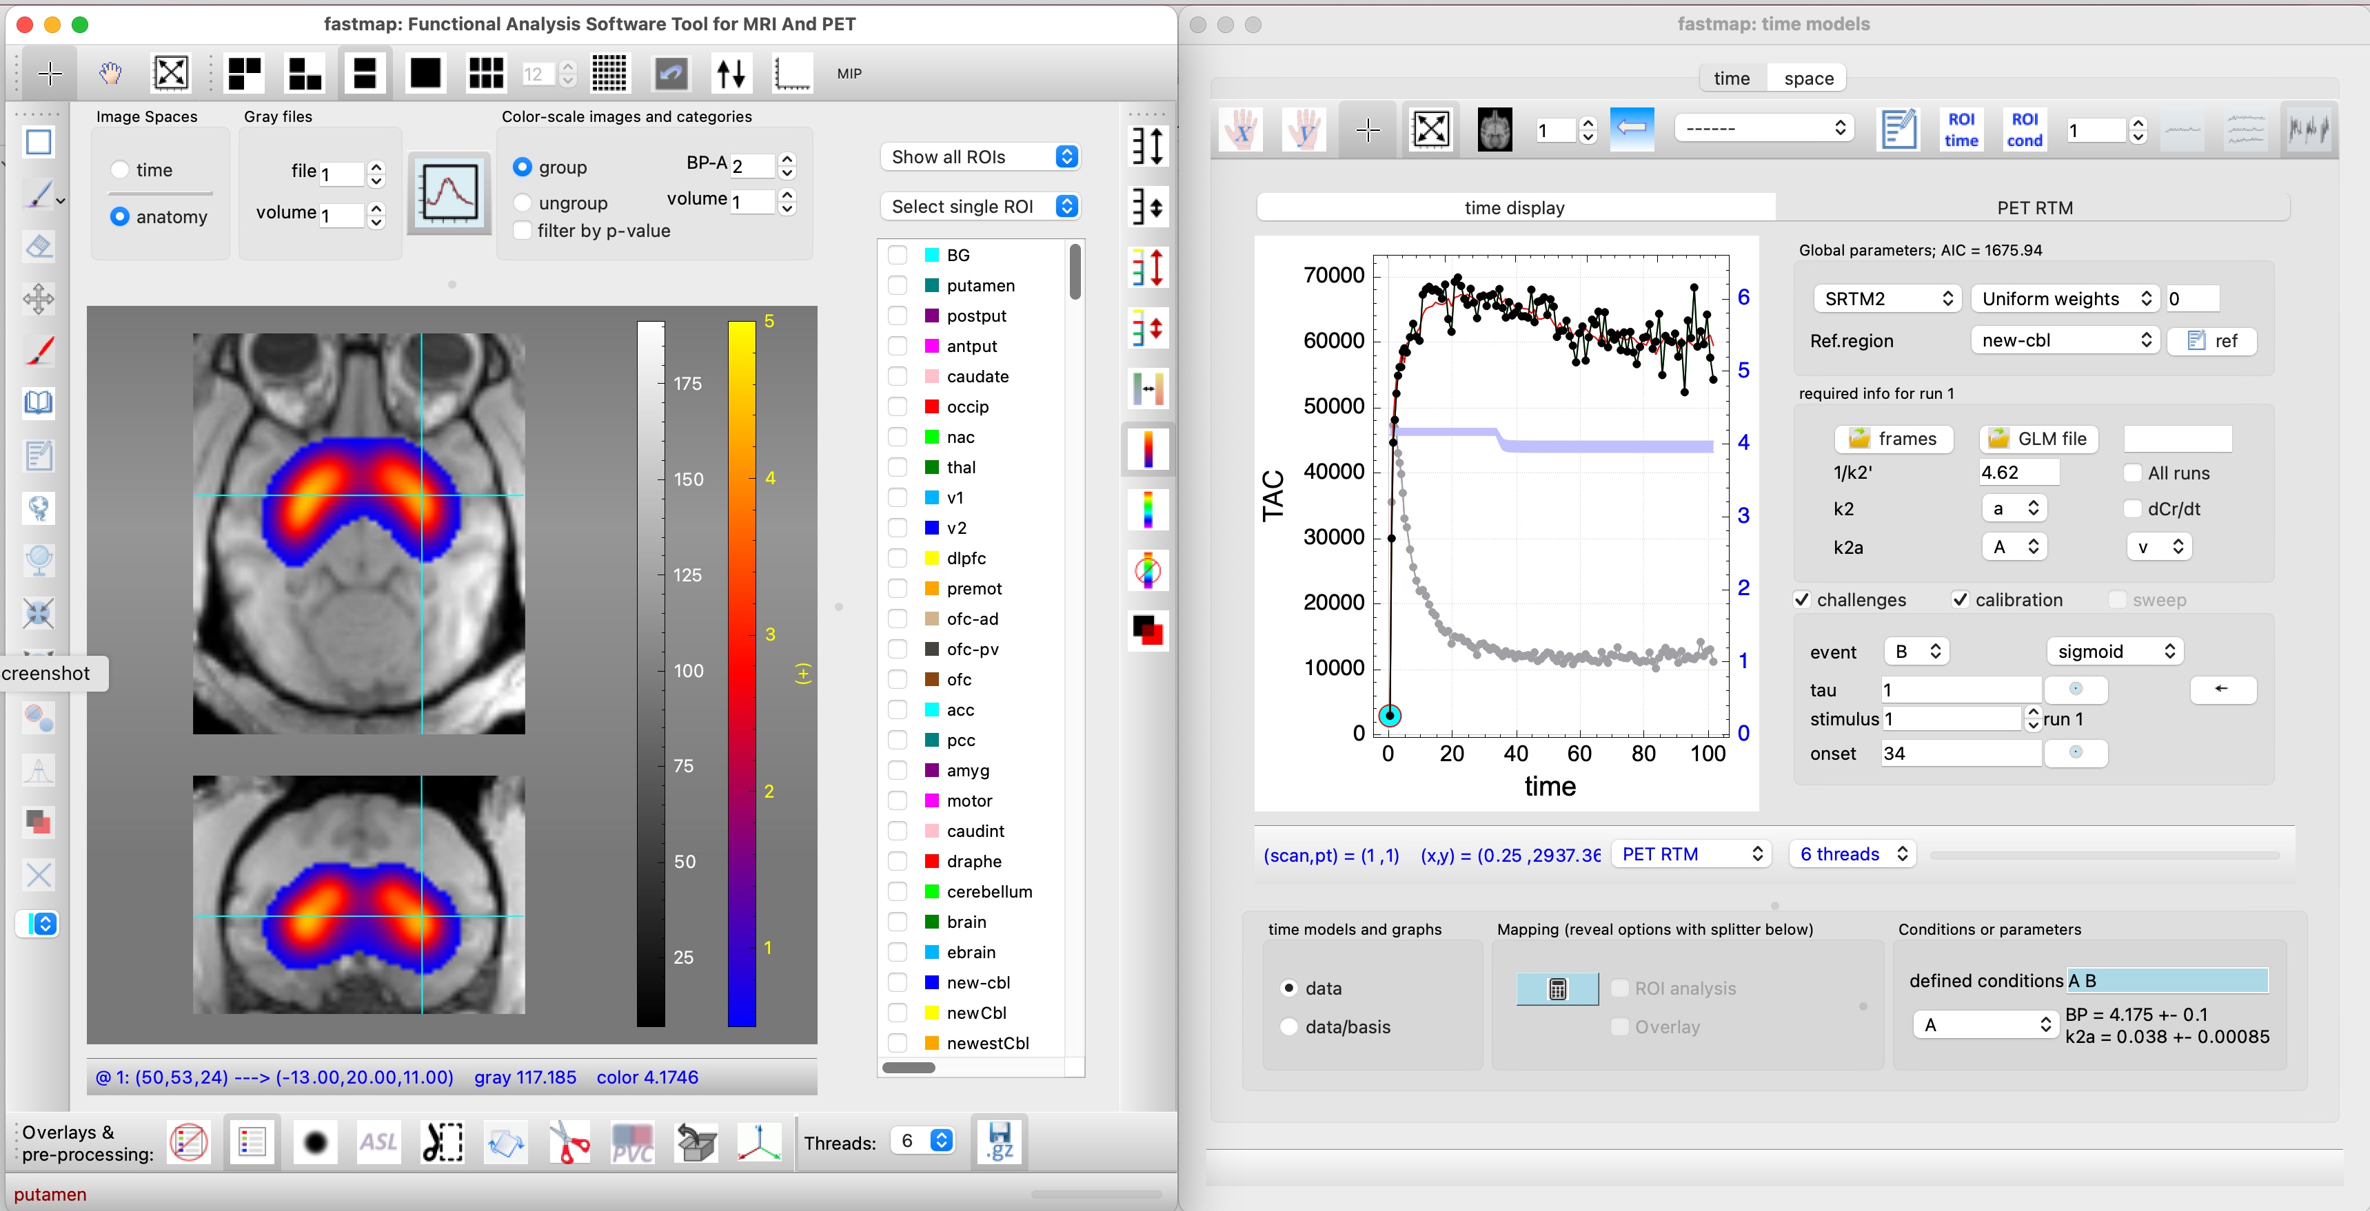Enable the putamen ROI checkbox
The image size is (2370, 1211).
[897, 286]
